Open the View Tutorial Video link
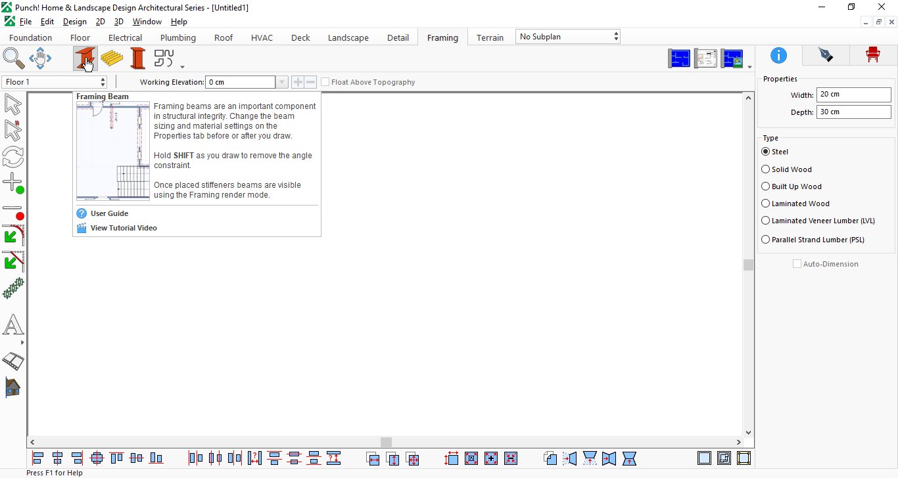 pyautogui.click(x=124, y=228)
